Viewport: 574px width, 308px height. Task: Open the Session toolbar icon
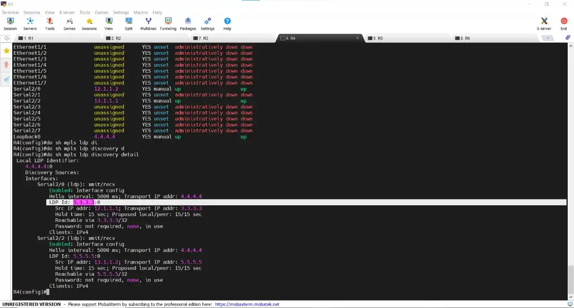10,24
